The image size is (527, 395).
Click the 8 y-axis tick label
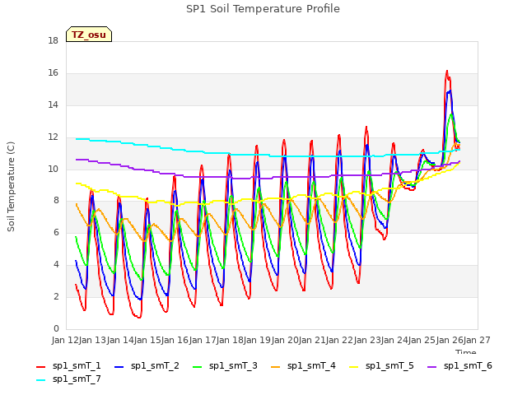55,201
